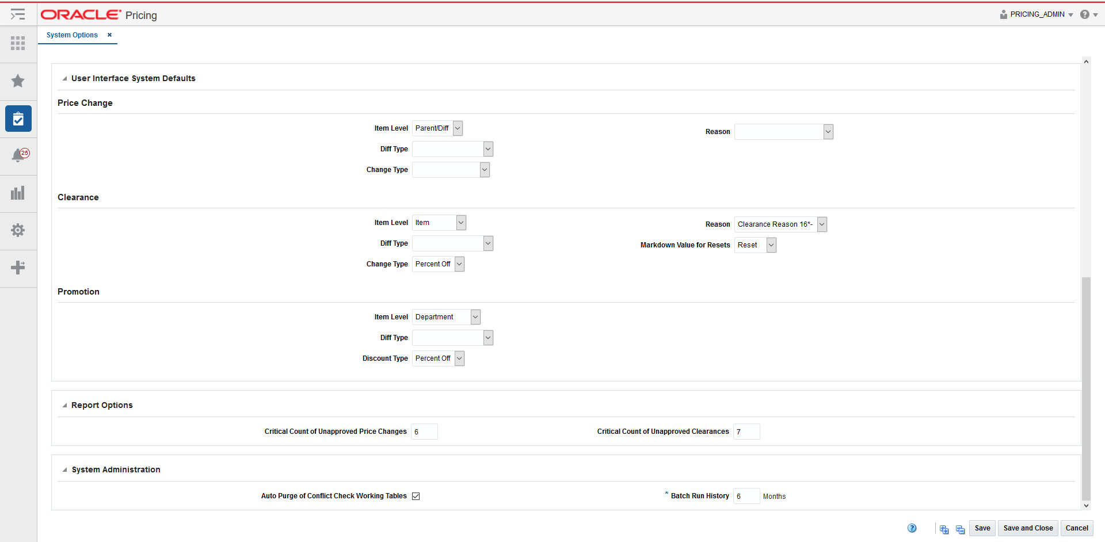Open Reports bar chart icon in sidebar
1105x542 pixels.
[18, 193]
